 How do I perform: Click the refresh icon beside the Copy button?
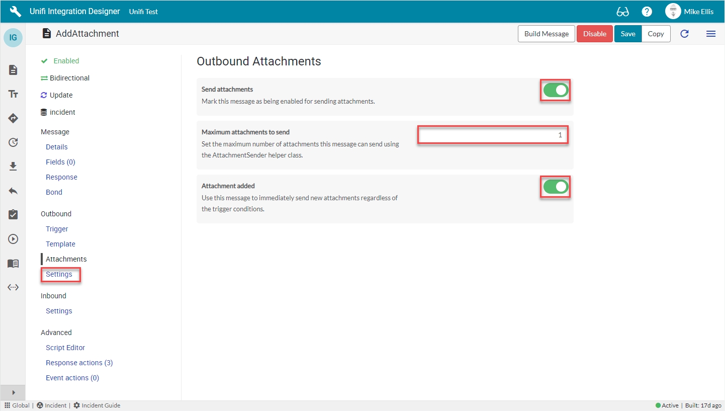coord(684,34)
